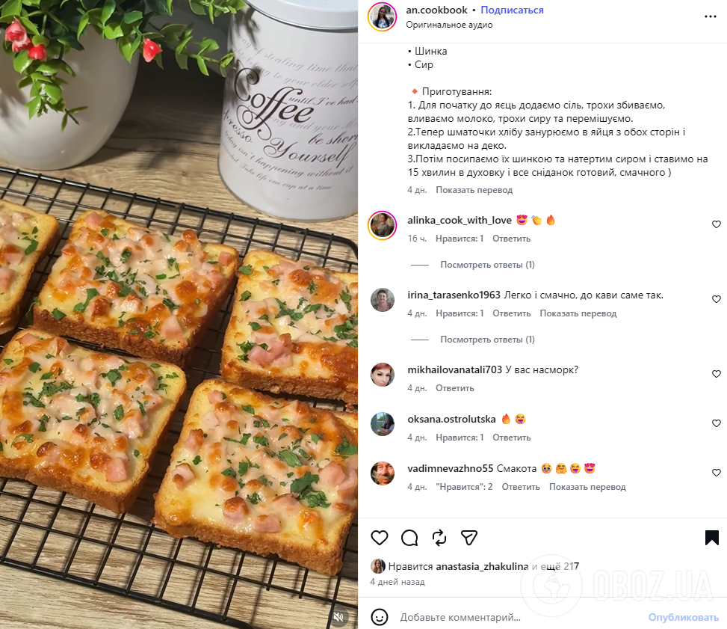Like irina_tarasenko1963's comment heart
Screen dimensions: 727x629
coord(716,299)
